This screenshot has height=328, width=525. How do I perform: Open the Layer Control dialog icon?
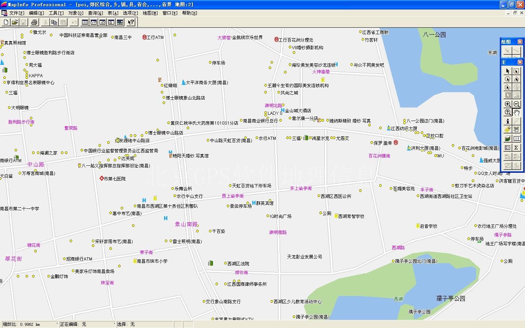[507, 139]
